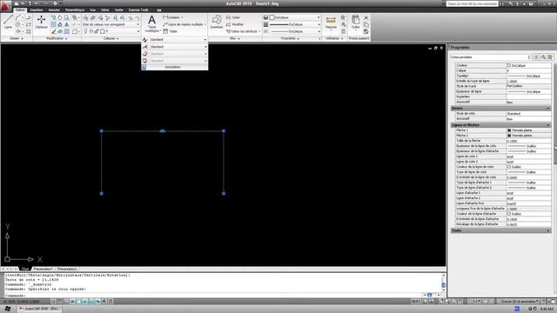Open the AutoCAD application menu logo
Screen dimensions: 557x313
(x=5, y=5)
